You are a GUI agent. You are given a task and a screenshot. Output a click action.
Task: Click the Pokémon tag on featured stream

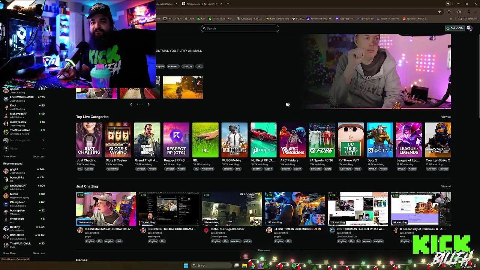point(173,66)
